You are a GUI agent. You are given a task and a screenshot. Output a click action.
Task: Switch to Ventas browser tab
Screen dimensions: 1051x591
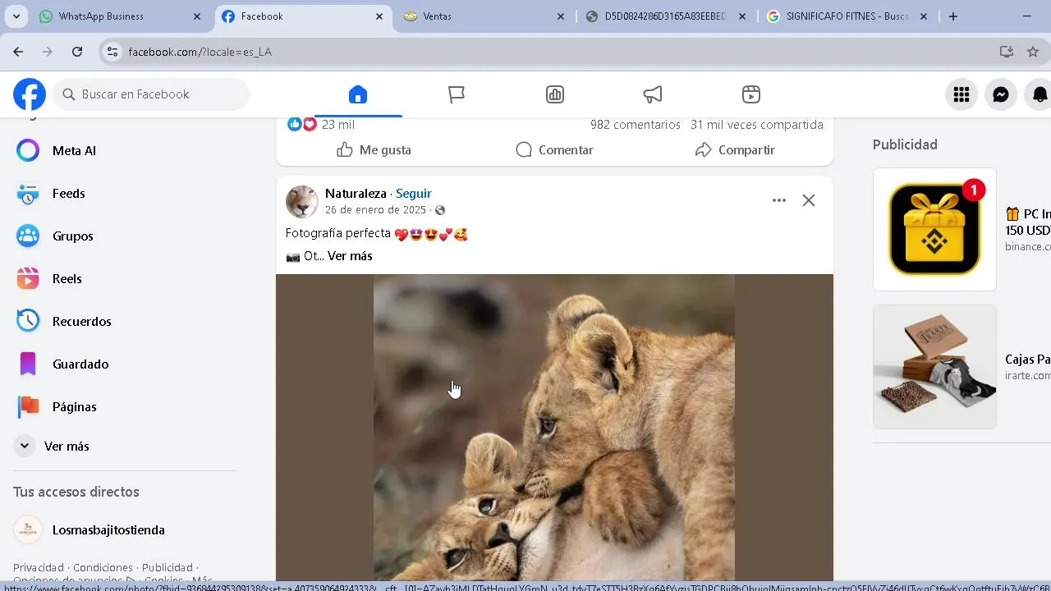coord(484,16)
